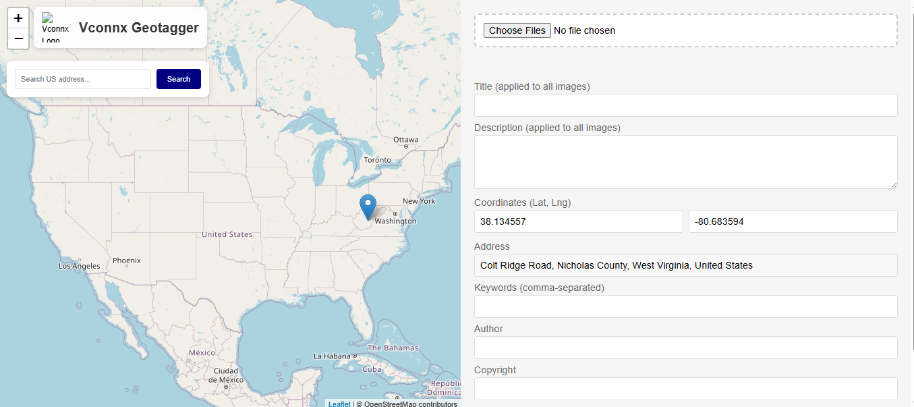
Task: Open the Leaflet attribution link
Action: [x=339, y=404]
